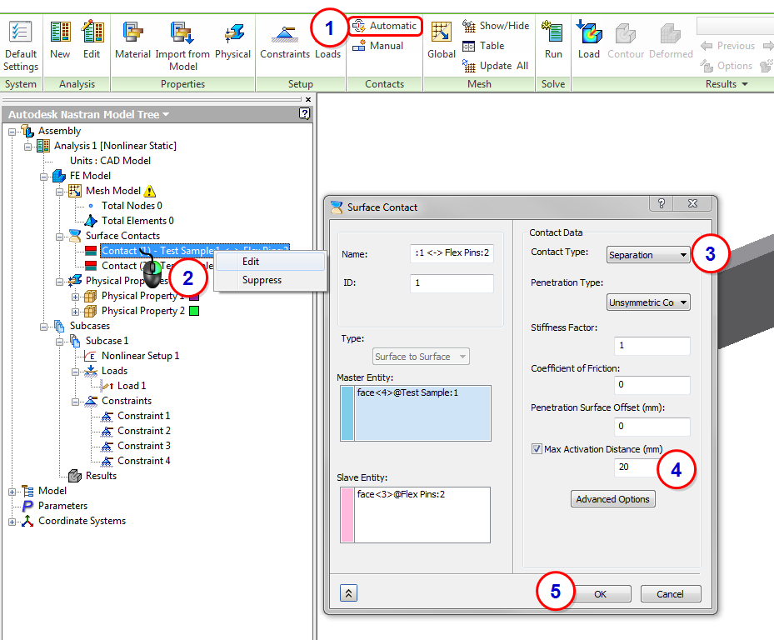
Task: Open the Physical properties tool
Action: (233, 41)
